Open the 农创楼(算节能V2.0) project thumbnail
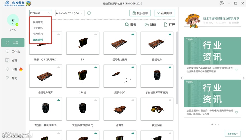The width and height of the screenshot is (246, 140). [83, 109]
